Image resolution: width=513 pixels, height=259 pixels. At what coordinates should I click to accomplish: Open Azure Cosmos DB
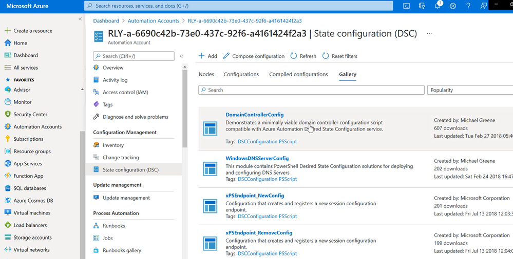pyautogui.click(x=29, y=201)
